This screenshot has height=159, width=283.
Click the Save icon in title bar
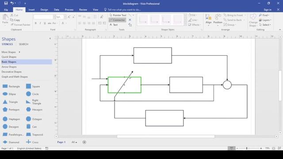tap(6, 3)
